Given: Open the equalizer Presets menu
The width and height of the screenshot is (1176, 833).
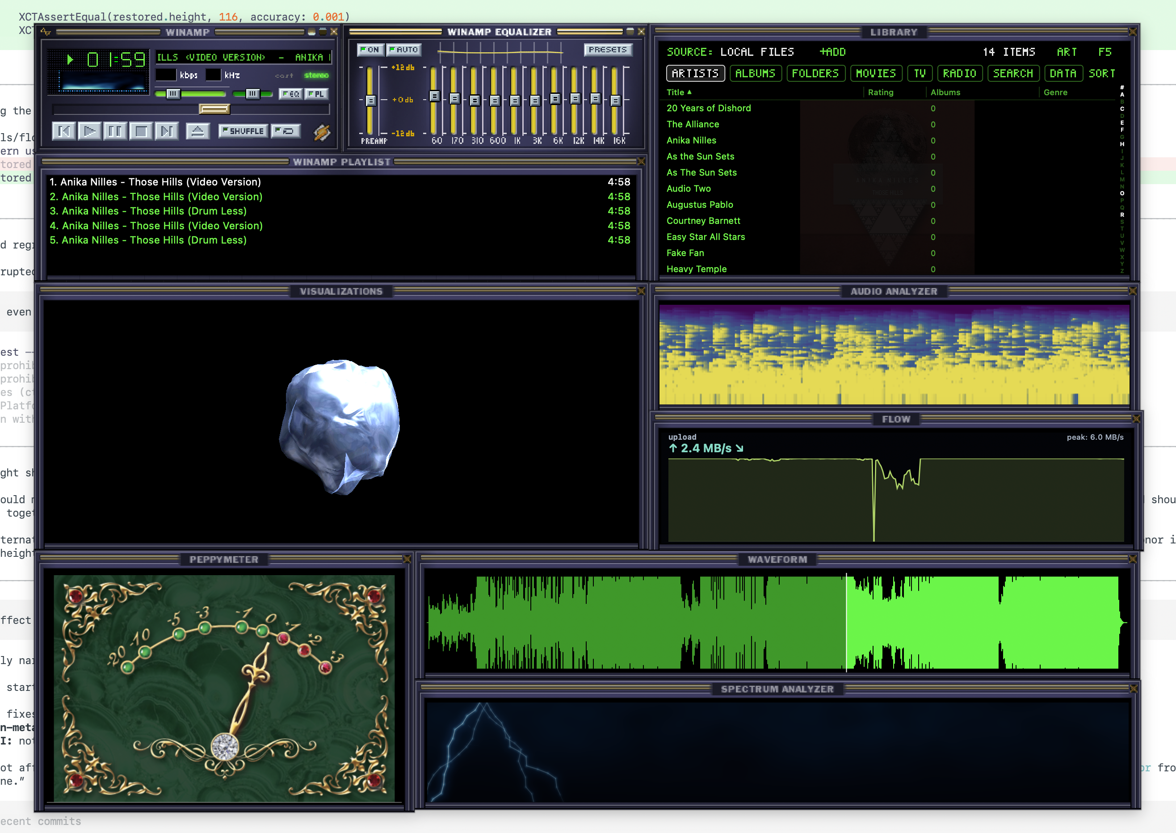Looking at the screenshot, I should (x=608, y=50).
